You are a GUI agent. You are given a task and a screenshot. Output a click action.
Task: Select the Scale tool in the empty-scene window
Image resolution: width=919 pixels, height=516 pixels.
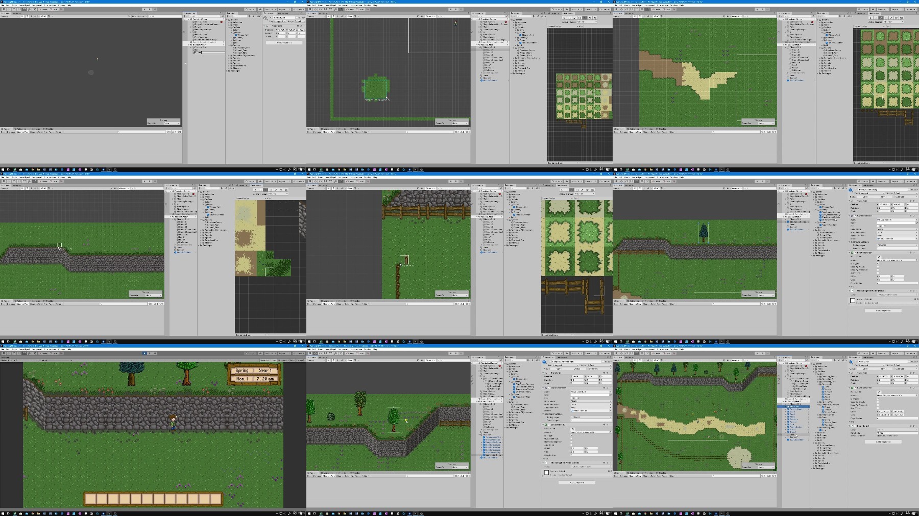click(19, 9)
